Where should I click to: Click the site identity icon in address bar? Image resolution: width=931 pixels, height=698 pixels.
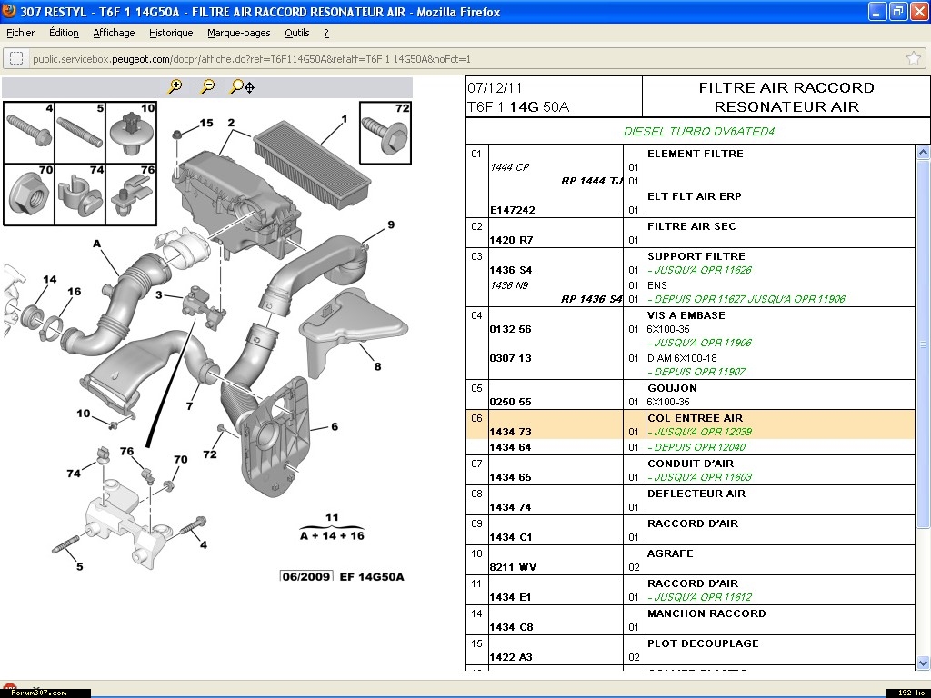[16, 58]
